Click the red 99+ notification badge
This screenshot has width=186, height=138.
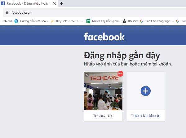(120, 74)
